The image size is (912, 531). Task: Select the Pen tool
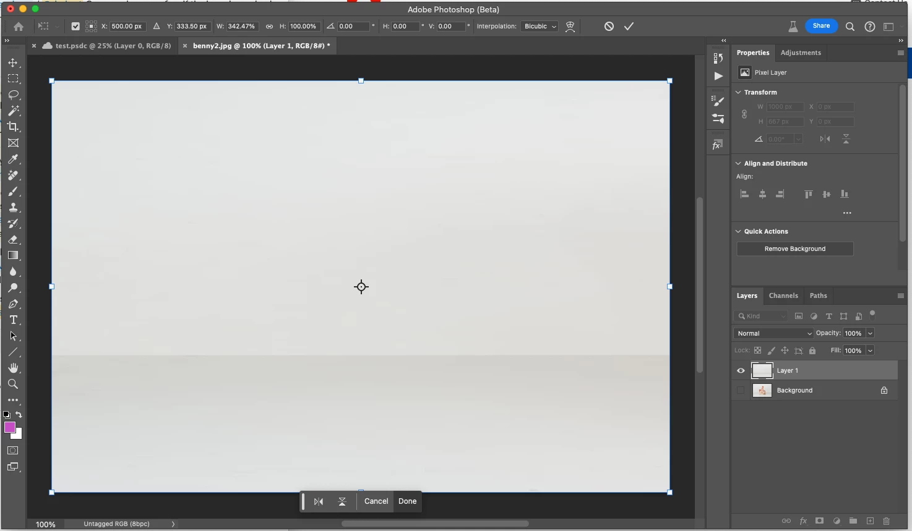pyautogui.click(x=13, y=304)
